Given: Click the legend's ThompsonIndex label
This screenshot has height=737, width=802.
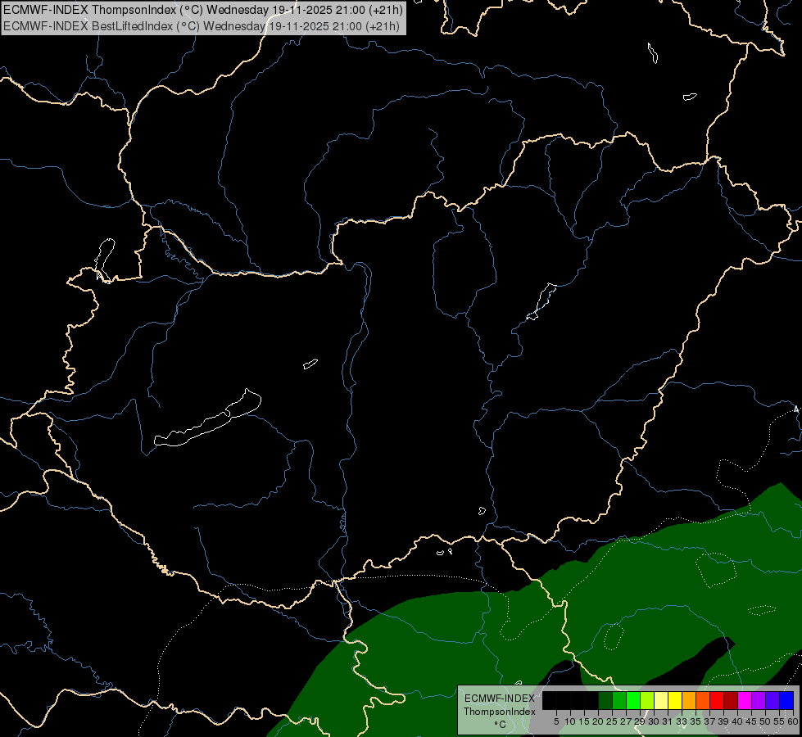Looking at the screenshot, I should pos(500,712).
